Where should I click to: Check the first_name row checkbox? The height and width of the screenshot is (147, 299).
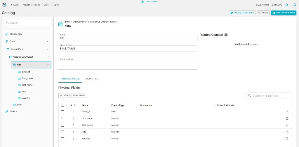62,118
